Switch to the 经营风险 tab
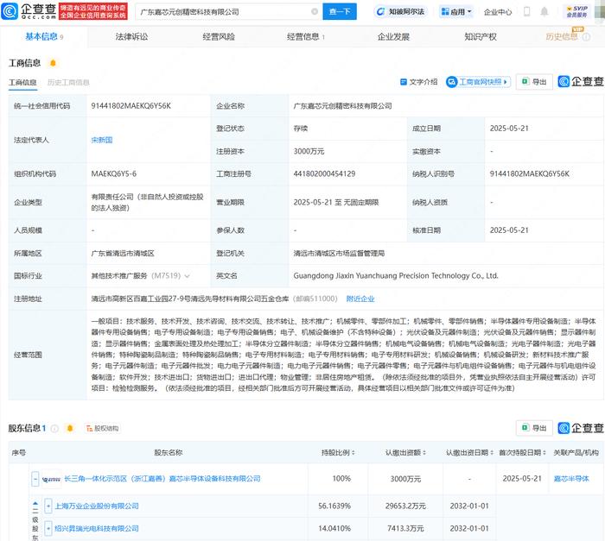Viewport: 605px width, 541px height. (219, 36)
